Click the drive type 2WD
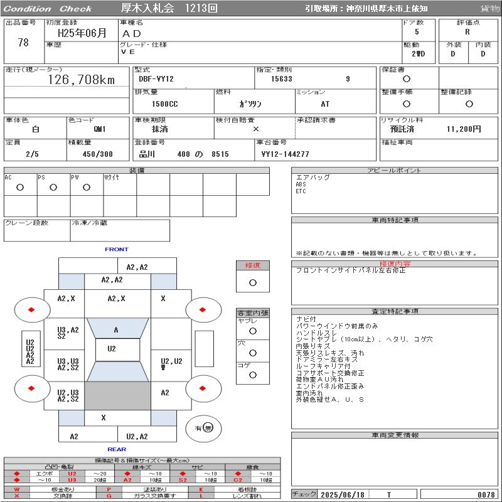Screen dimensions: 502x502 pos(418,54)
